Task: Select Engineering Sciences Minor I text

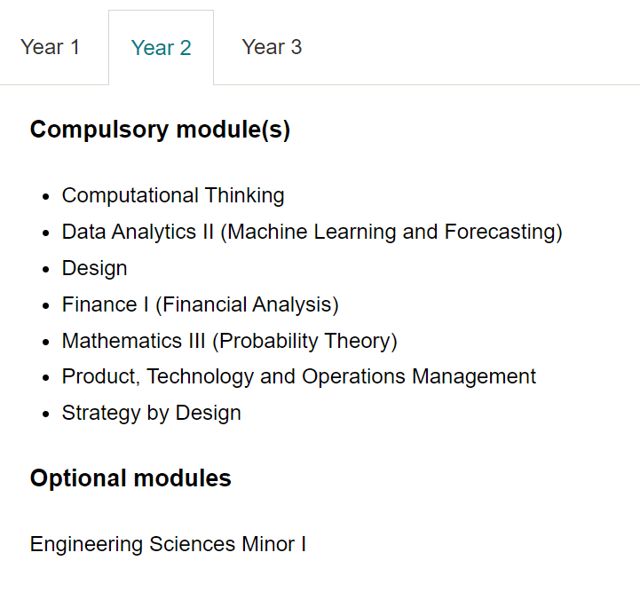Action: coord(168,544)
